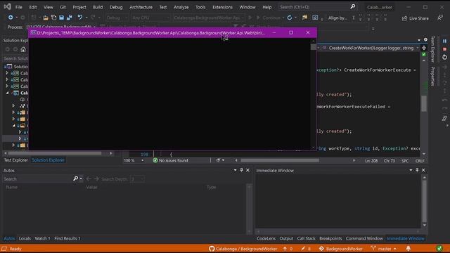
Task: Click the restart icon in right debug strip
Action: pyautogui.click(x=444, y=57)
